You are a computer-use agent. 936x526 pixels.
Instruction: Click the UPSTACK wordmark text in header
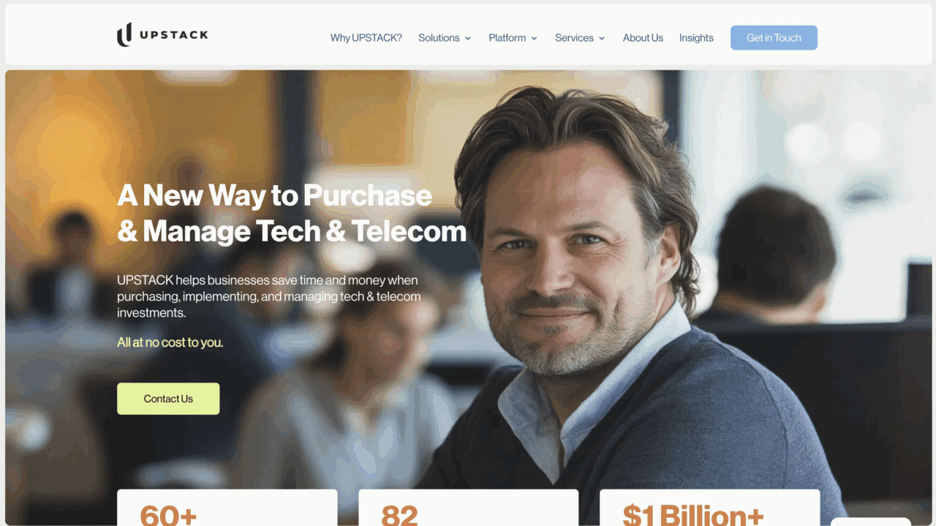(x=174, y=34)
